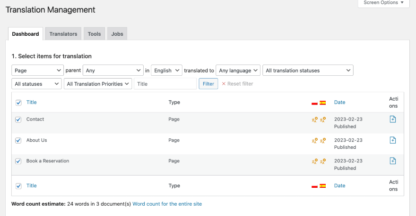This screenshot has height=216, width=416.
Task: Expand the All translation statuses dropdown
Action: (x=308, y=70)
